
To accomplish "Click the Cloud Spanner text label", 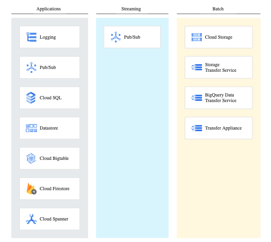I will 54,219.
